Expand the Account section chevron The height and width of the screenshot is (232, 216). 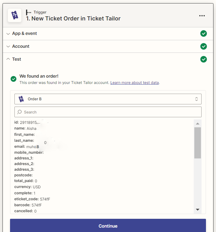(x=8, y=47)
